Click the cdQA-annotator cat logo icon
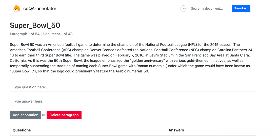Screen dimensions: 278x136 pyautogui.click(x=17, y=9)
